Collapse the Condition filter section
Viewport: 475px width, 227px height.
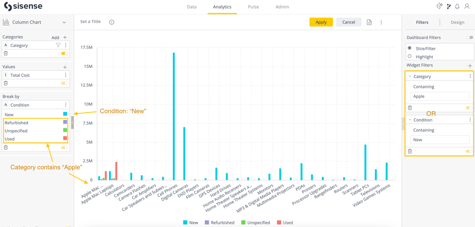coord(410,120)
